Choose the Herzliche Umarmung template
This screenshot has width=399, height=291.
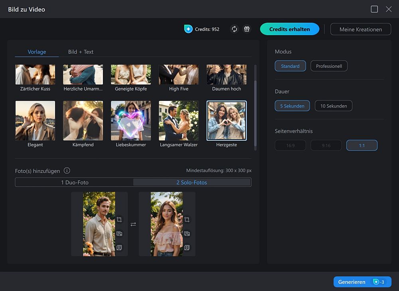coord(83,78)
